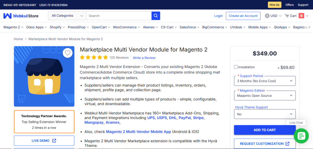Viewport: 313px width, 149px height.
Task: Click the shopping cart icon
Action: click(287, 16)
